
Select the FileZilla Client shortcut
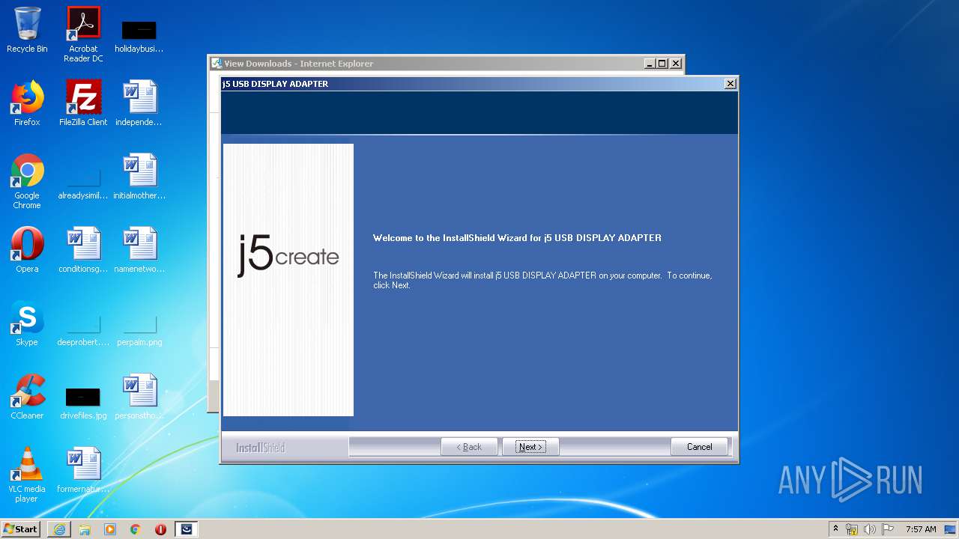(x=83, y=103)
